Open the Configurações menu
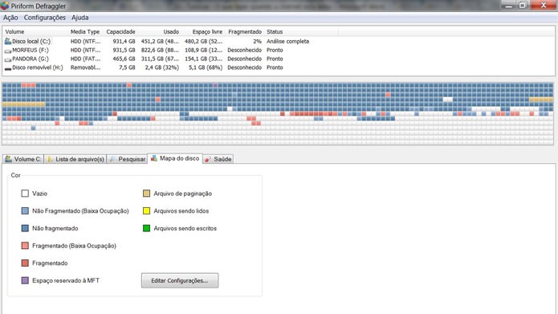 click(44, 18)
